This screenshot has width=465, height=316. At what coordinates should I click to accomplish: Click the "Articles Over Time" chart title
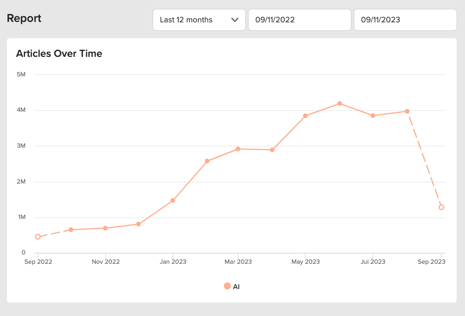[x=59, y=54]
